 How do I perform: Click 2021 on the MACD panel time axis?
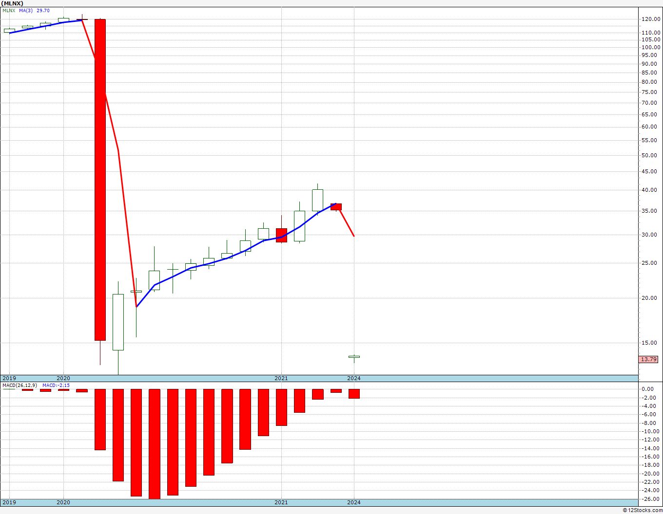(281, 502)
